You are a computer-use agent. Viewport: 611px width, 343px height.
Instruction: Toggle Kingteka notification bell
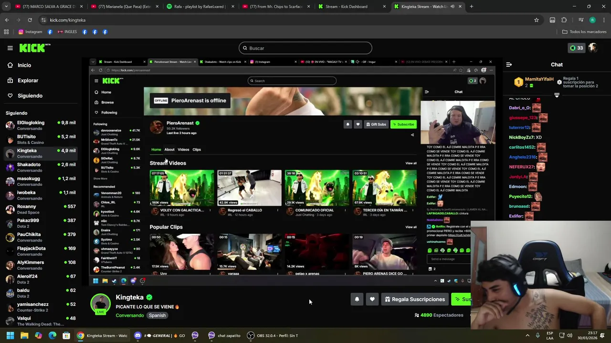[x=357, y=299]
